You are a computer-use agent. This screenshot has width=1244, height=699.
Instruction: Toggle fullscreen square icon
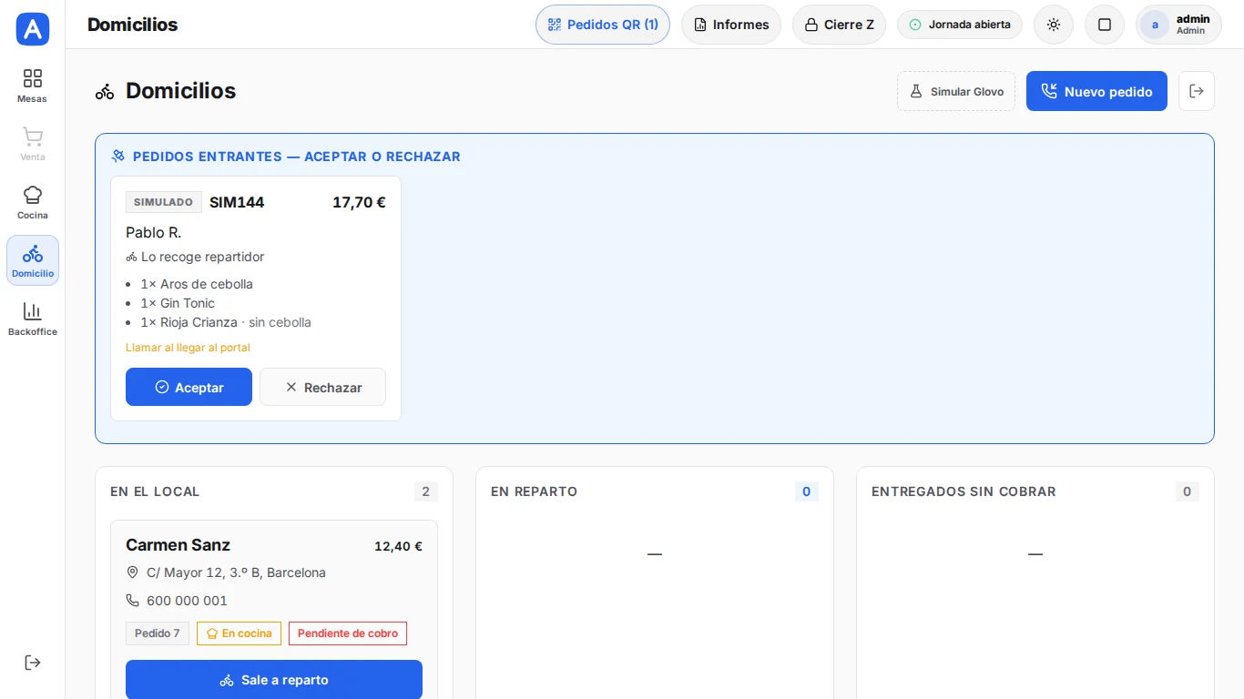pyautogui.click(x=1105, y=25)
